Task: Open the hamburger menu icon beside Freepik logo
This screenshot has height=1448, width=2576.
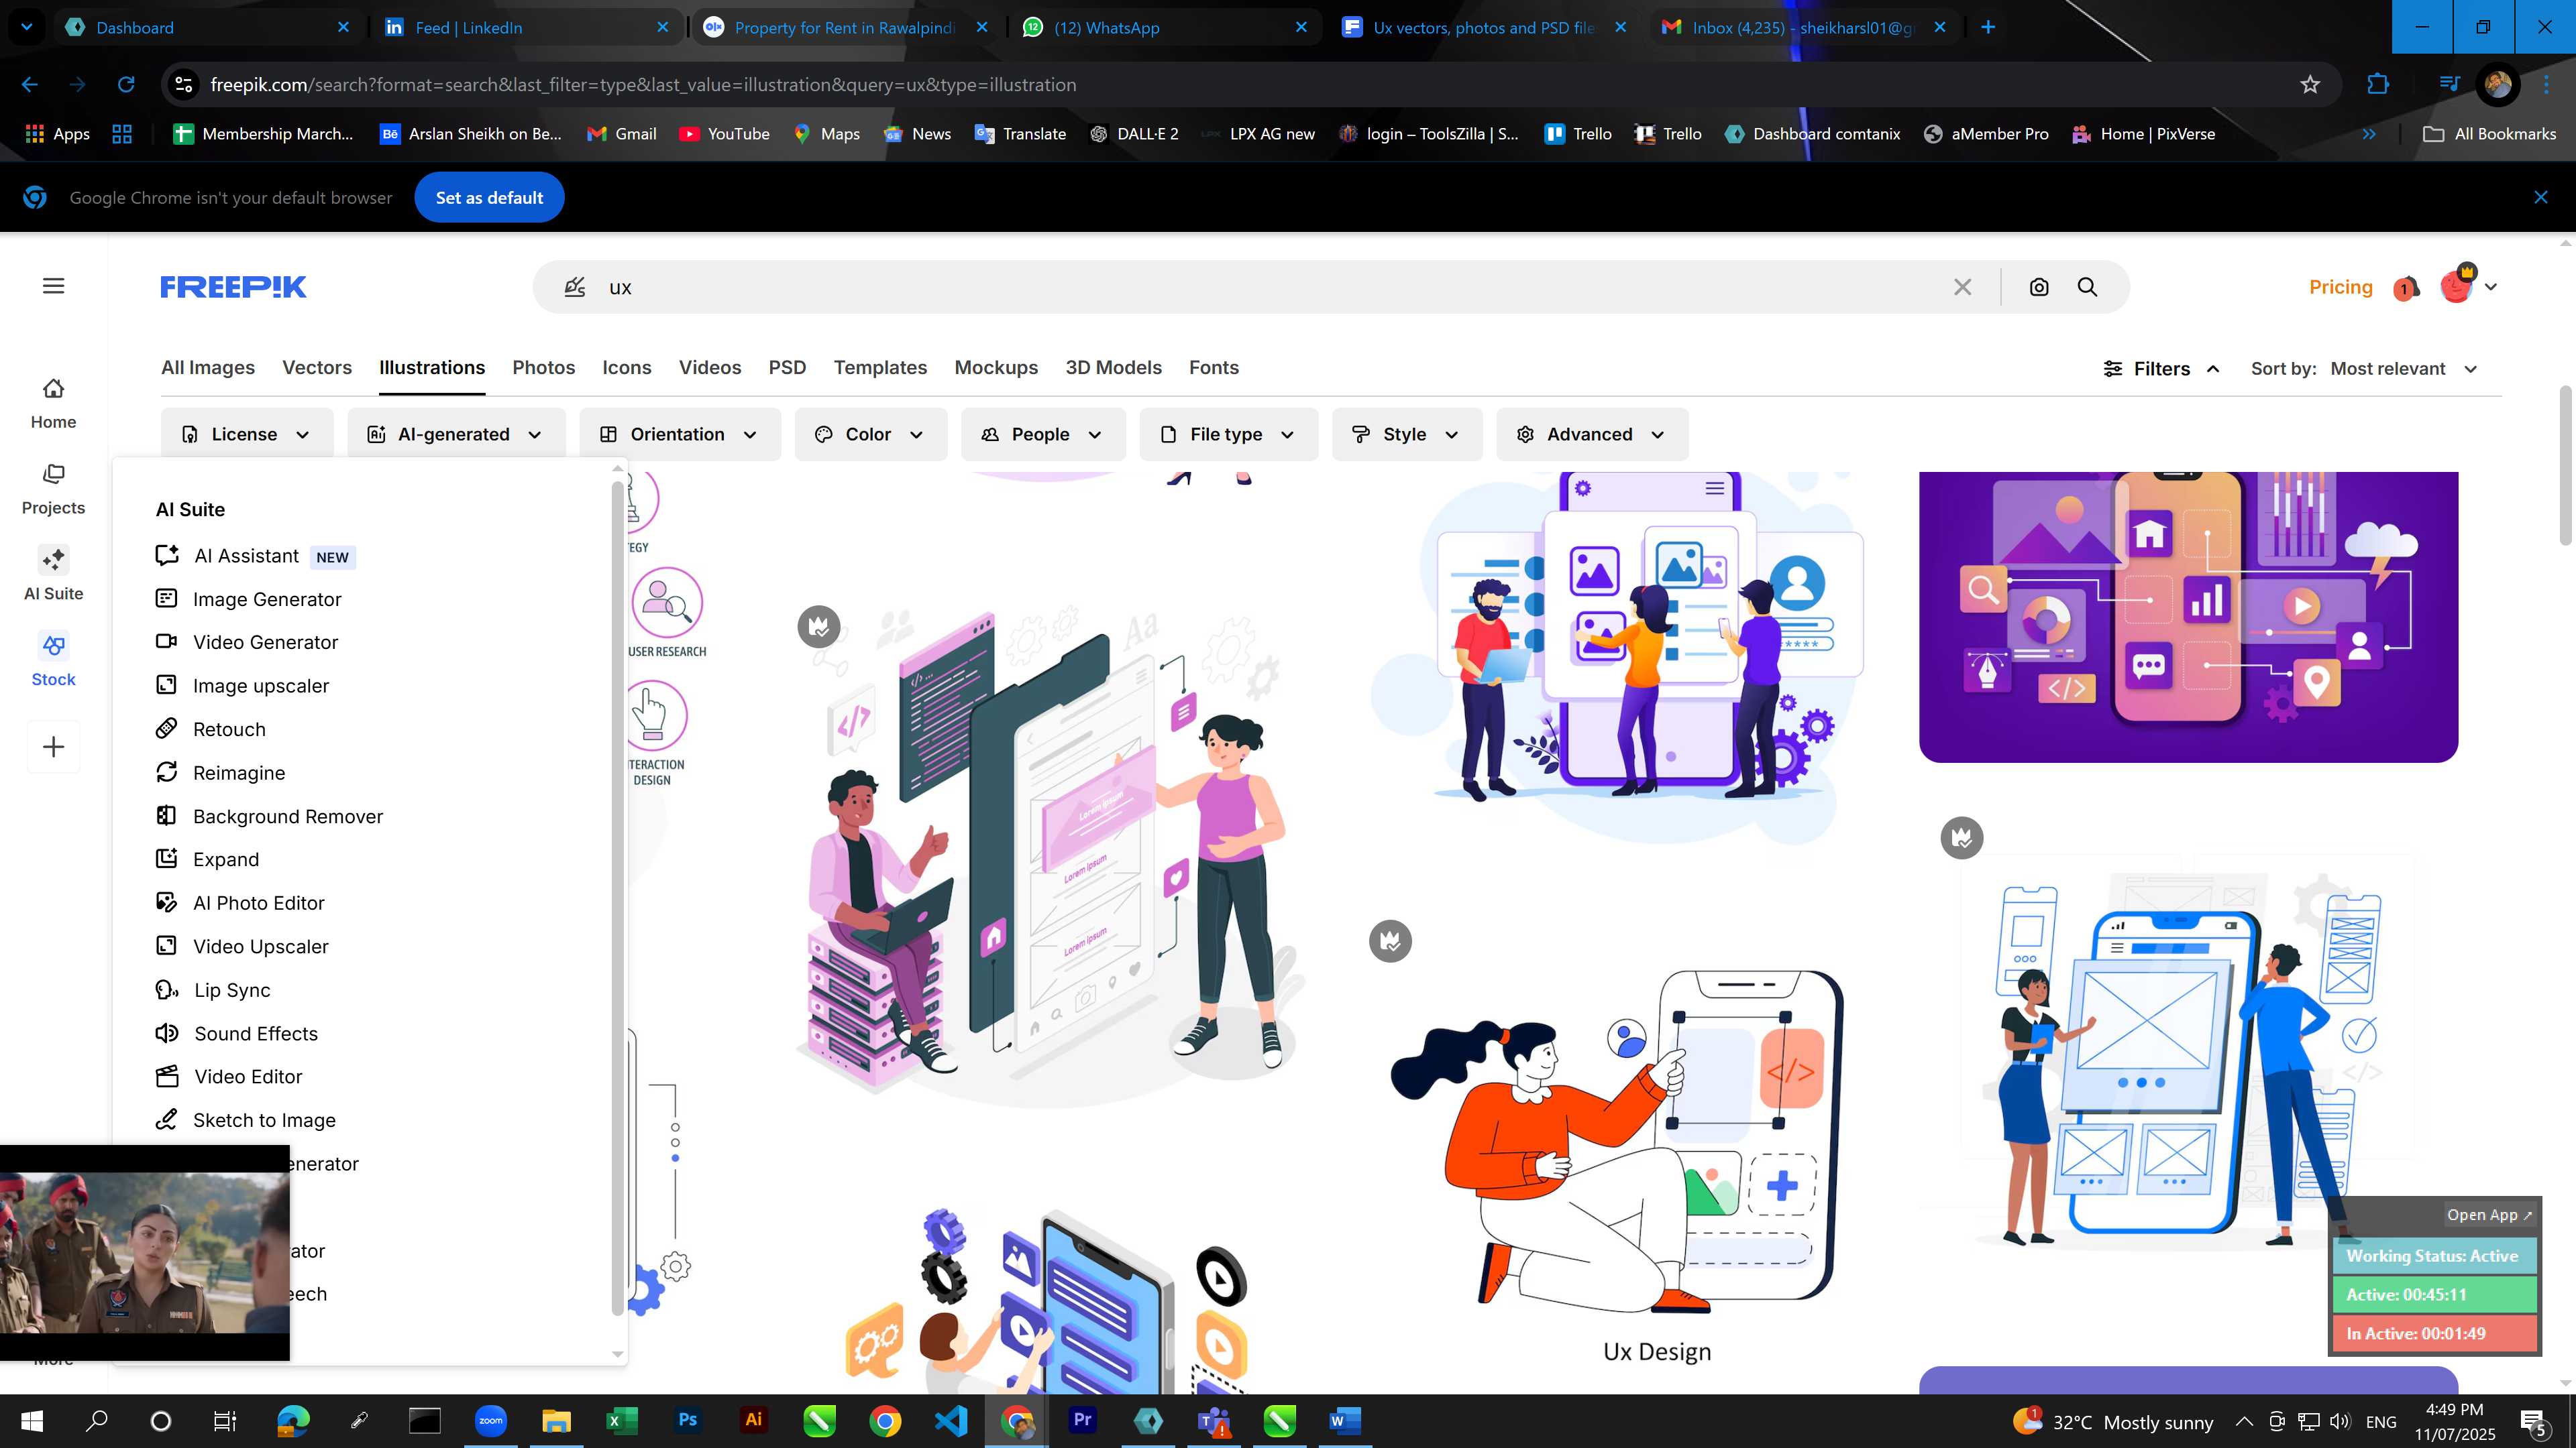Action: click(x=54, y=286)
